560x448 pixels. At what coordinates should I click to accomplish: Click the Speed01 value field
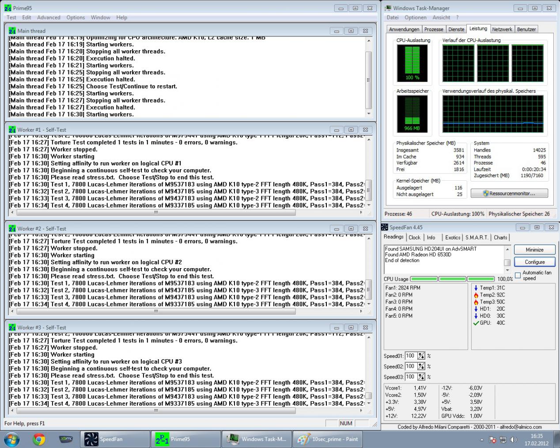click(x=411, y=356)
